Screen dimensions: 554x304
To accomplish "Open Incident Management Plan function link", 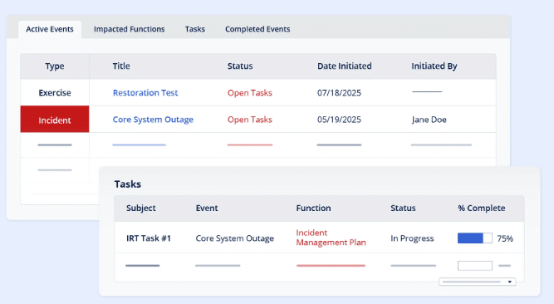I will [331, 238].
